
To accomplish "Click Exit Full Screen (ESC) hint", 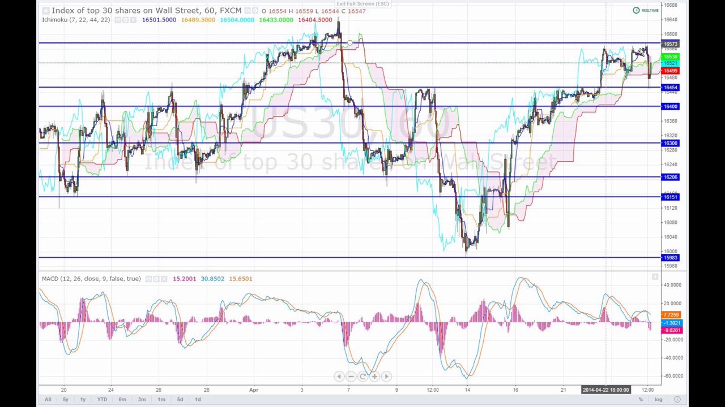I will 362,4.
